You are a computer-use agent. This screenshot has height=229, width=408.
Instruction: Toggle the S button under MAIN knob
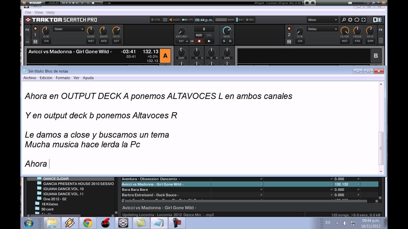pyautogui.click(x=224, y=41)
